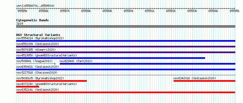Click the 65590k ruler tick label
The width and height of the screenshot is (243, 103).
(129, 11)
